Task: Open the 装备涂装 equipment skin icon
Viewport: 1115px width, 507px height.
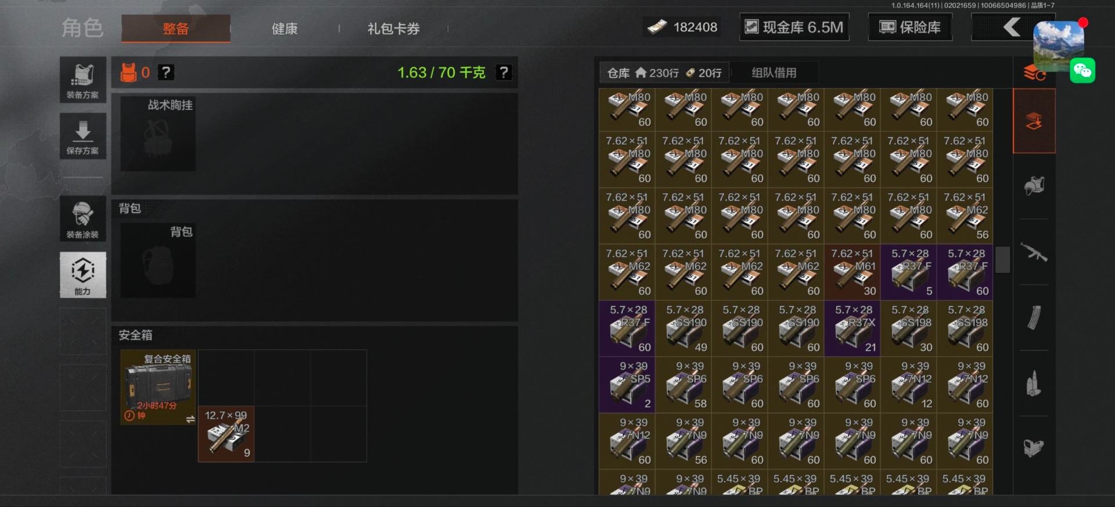Action: (x=82, y=219)
